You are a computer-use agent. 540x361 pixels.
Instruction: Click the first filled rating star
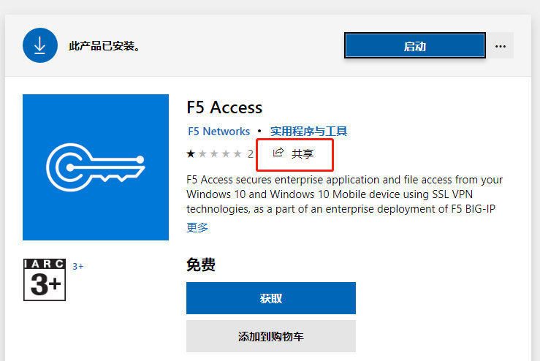click(191, 153)
